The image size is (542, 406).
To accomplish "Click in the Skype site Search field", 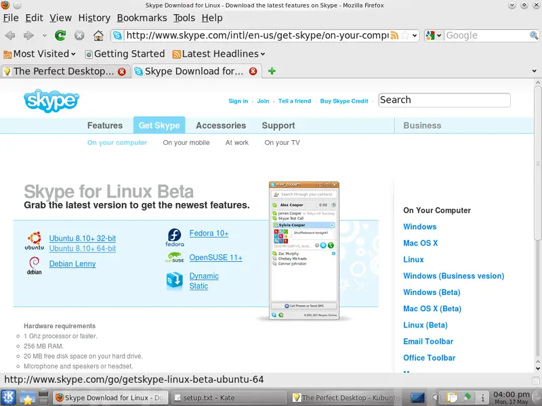I will click(444, 100).
